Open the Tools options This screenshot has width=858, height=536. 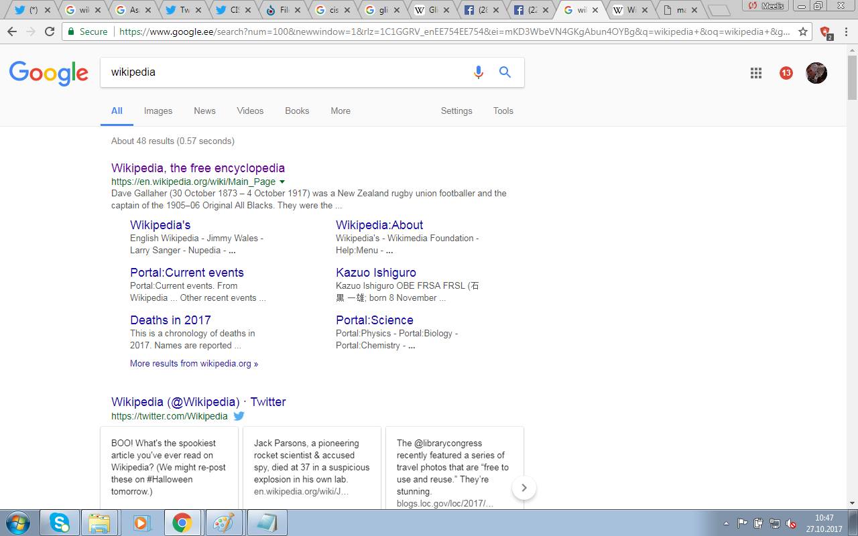(503, 111)
